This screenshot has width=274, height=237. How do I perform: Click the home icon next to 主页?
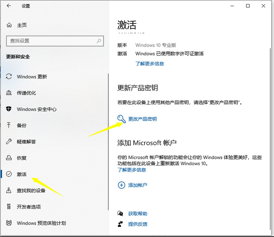tap(10, 25)
